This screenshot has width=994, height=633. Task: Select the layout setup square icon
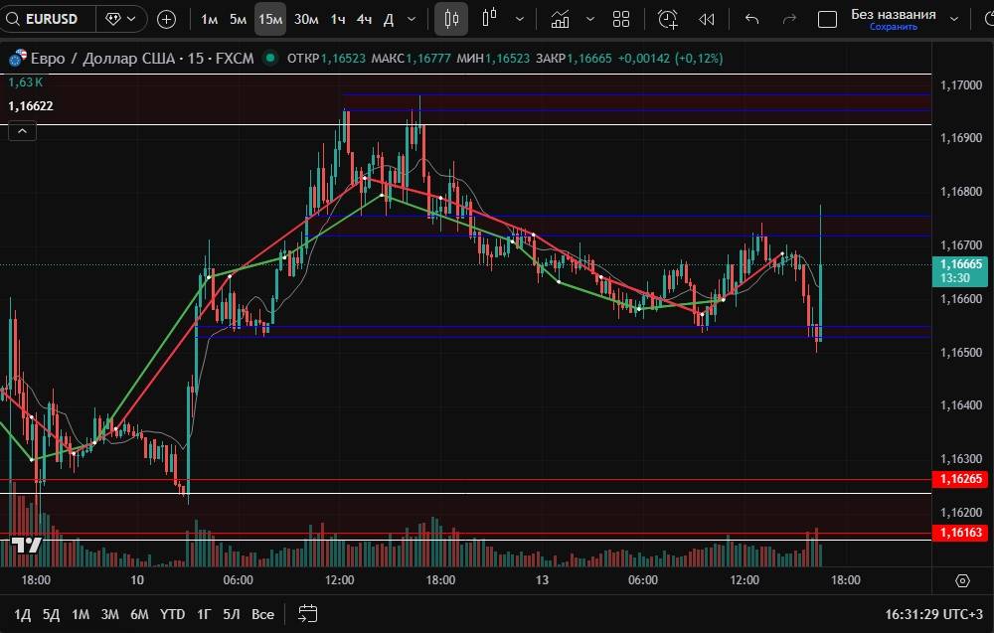click(826, 19)
